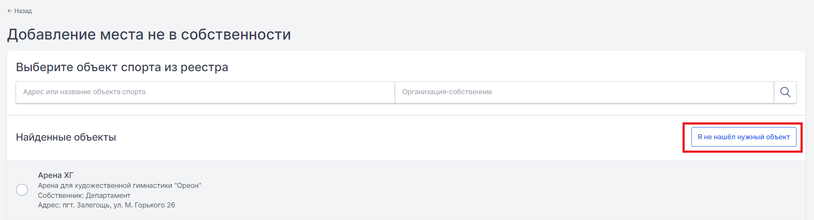The image size is (814, 220).
Task: Click the Найденные объекты section title
Action: coord(66,138)
